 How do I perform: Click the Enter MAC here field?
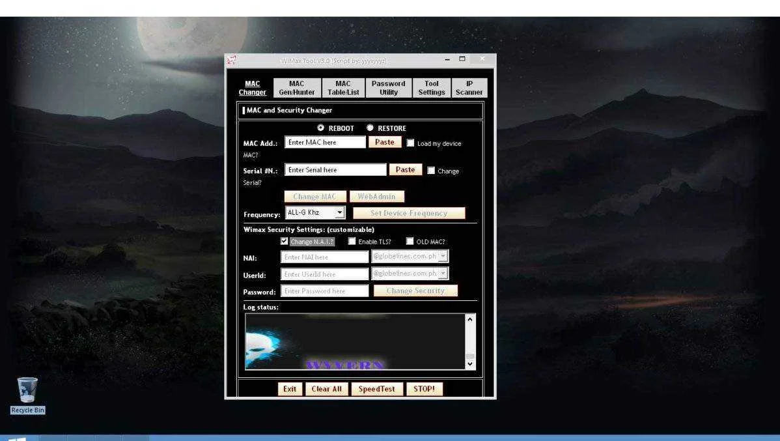click(x=325, y=143)
